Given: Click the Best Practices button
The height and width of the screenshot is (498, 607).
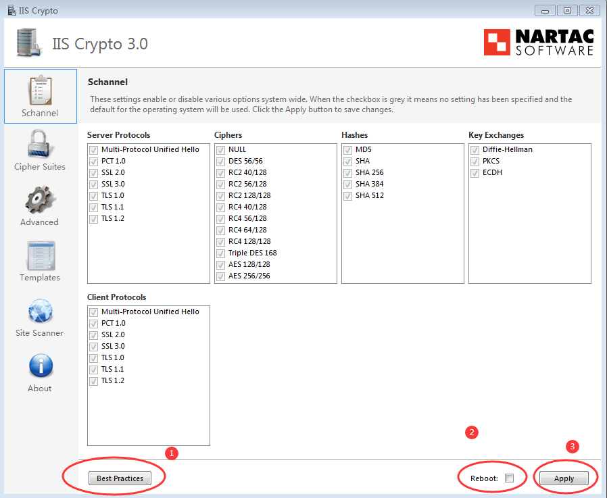Looking at the screenshot, I should click(x=120, y=478).
